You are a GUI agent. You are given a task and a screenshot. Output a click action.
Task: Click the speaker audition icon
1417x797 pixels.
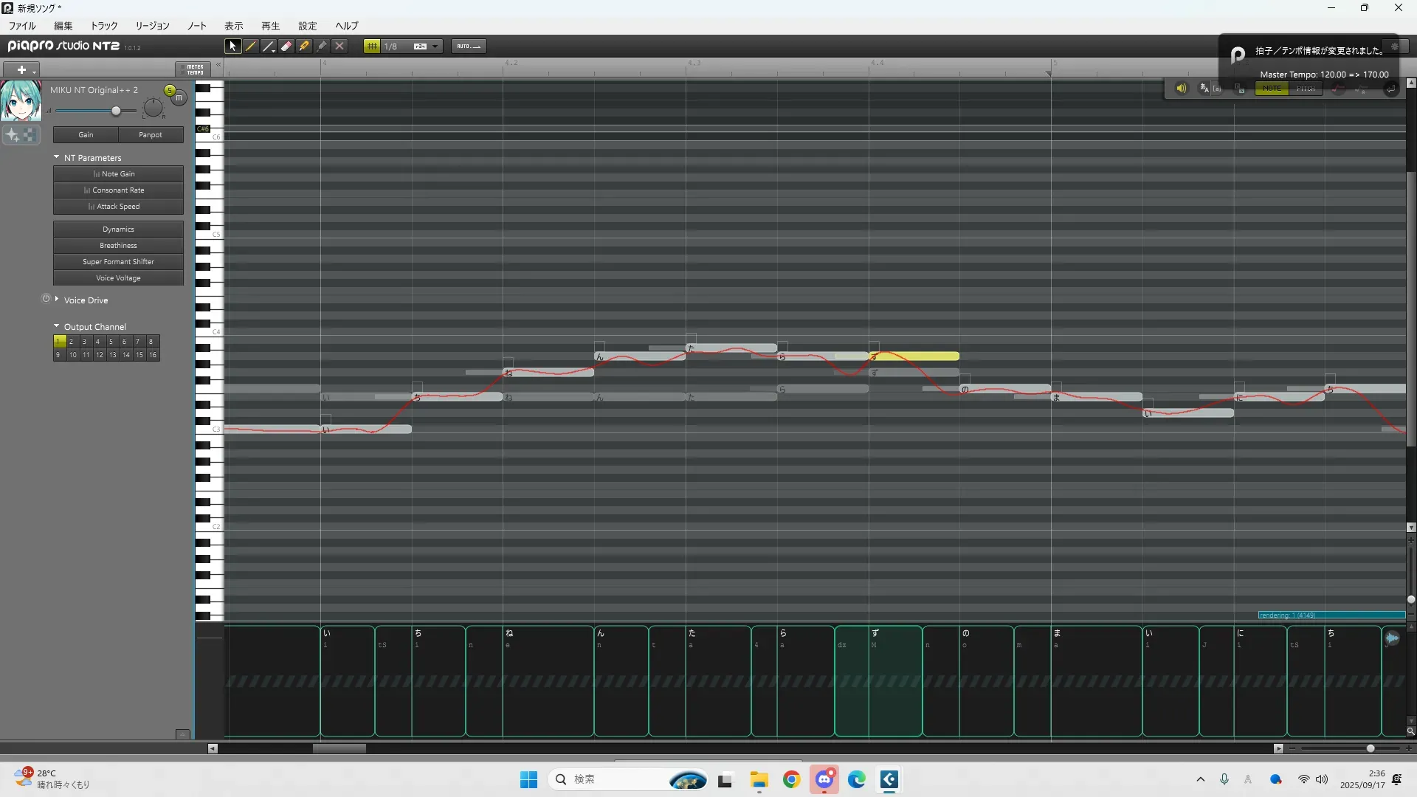(1181, 89)
